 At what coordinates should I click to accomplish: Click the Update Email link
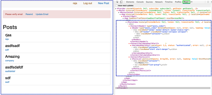point(42,14)
